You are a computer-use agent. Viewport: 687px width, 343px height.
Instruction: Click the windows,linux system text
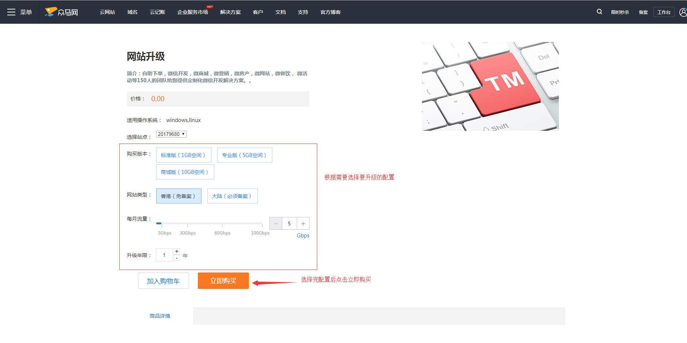[183, 120]
